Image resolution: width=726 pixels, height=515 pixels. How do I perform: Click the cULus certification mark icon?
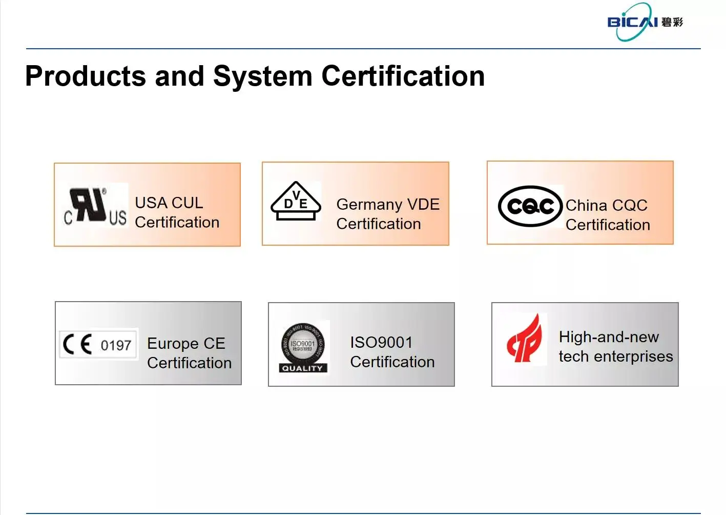point(95,206)
